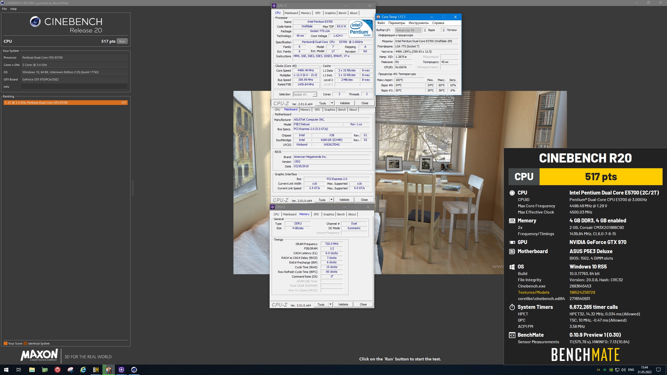667x375 pixels.
Task: Click the Core Speed value 4499.49 MHz
Action: coord(306,71)
